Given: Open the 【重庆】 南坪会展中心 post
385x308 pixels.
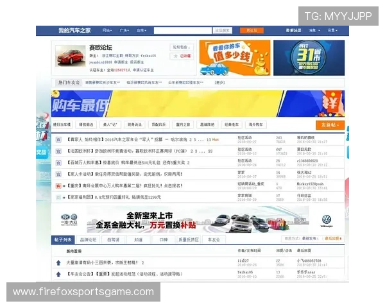Looking at the screenshot, I should pos(124,185).
